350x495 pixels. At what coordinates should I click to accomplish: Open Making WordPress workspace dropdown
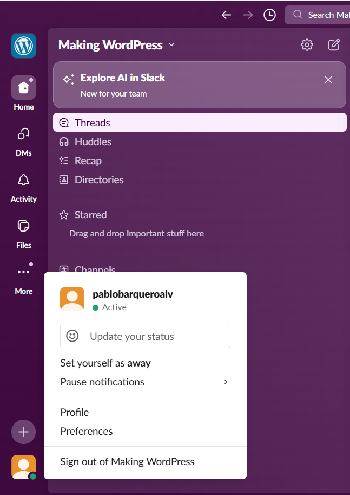pos(116,45)
